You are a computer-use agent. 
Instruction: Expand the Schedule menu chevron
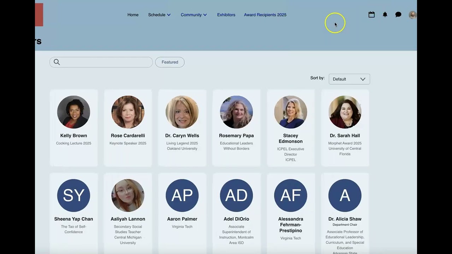coord(169,15)
